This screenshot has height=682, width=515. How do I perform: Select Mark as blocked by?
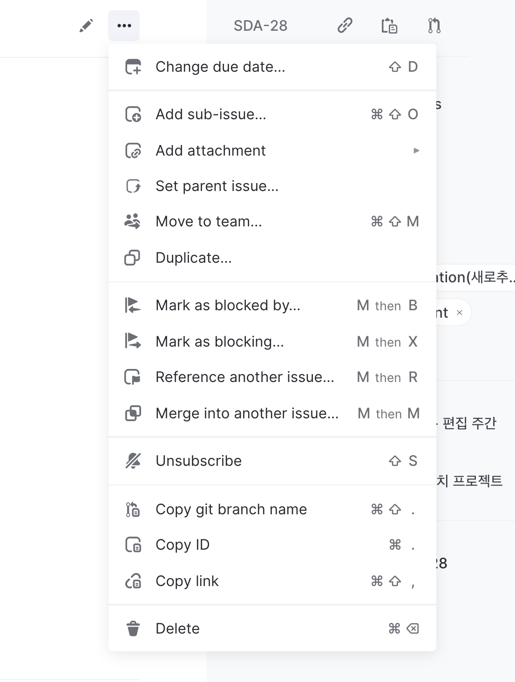point(228,306)
